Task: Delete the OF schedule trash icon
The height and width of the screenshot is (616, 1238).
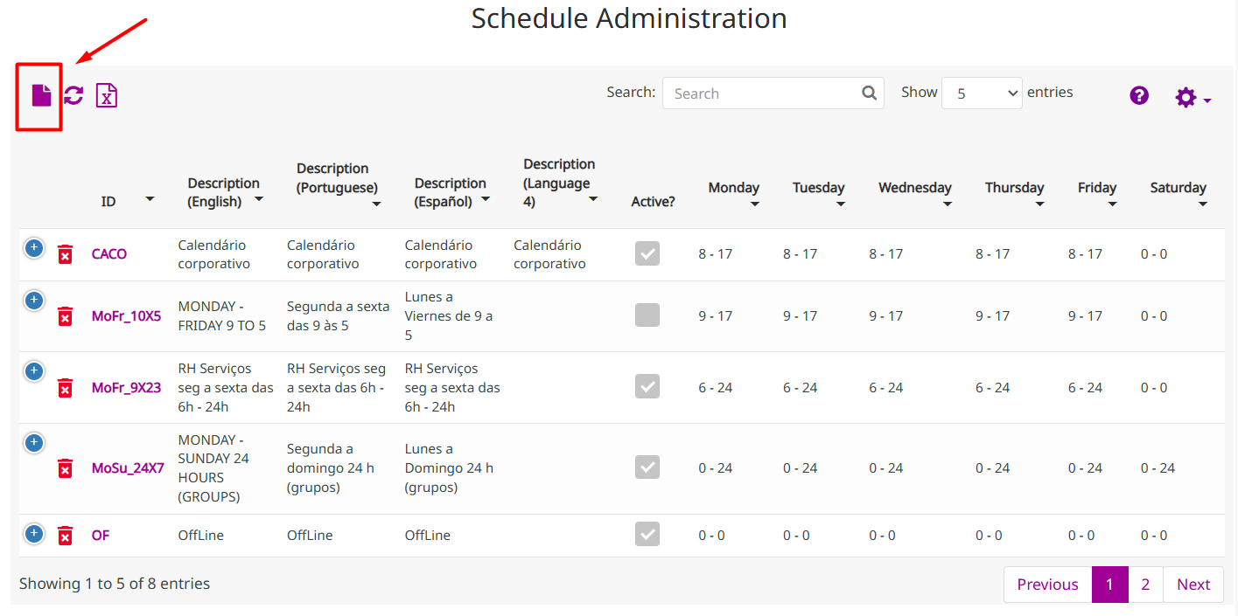Action: click(x=65, y=536)
